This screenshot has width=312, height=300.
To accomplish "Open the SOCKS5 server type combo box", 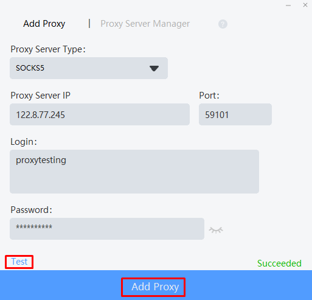I will tap(89, 68).
